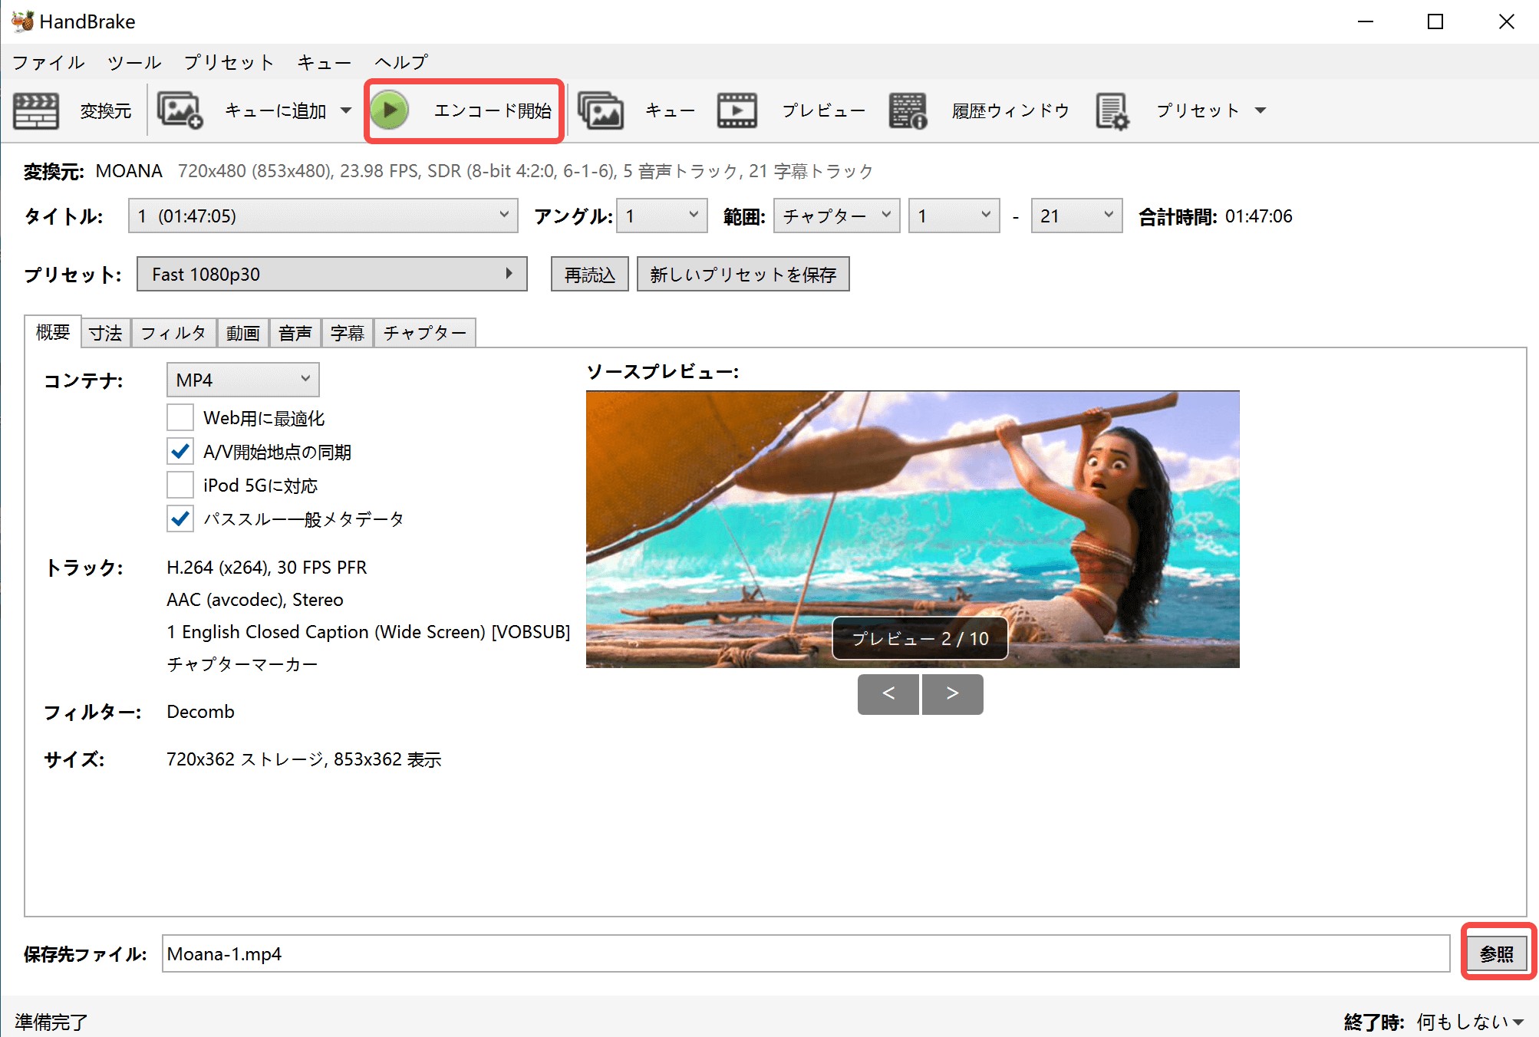Uncheck A/V開始地点の同期 checkbox
Image resolution: width=1539 pixels, height=1037 pixels.
coord(180,451)
